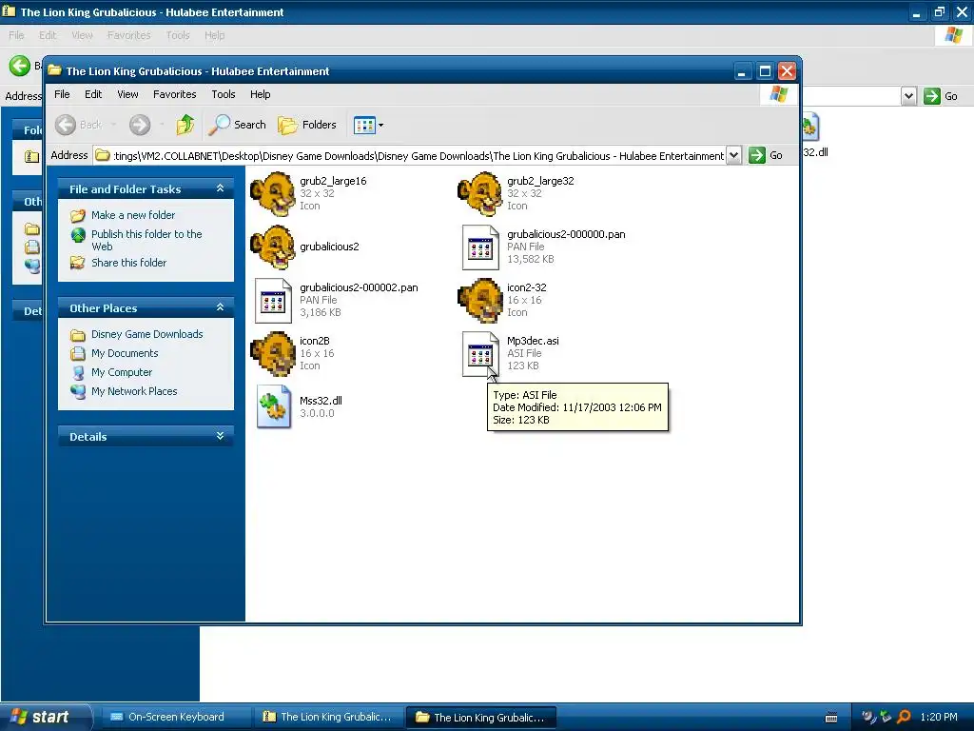Select grubalicious2-000000.pan file icon
This screenshot has width=974, height=731.
[480, 247]
